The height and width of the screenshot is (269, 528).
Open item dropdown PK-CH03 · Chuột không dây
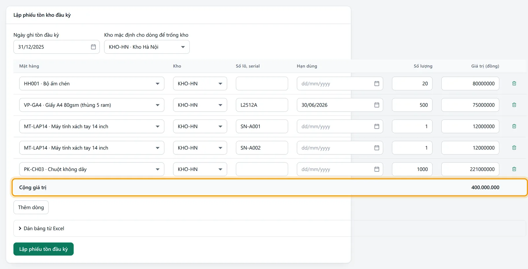[92, 169]
